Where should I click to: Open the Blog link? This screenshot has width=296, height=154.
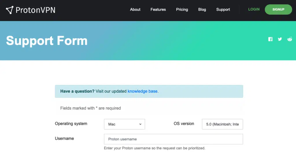202,9
